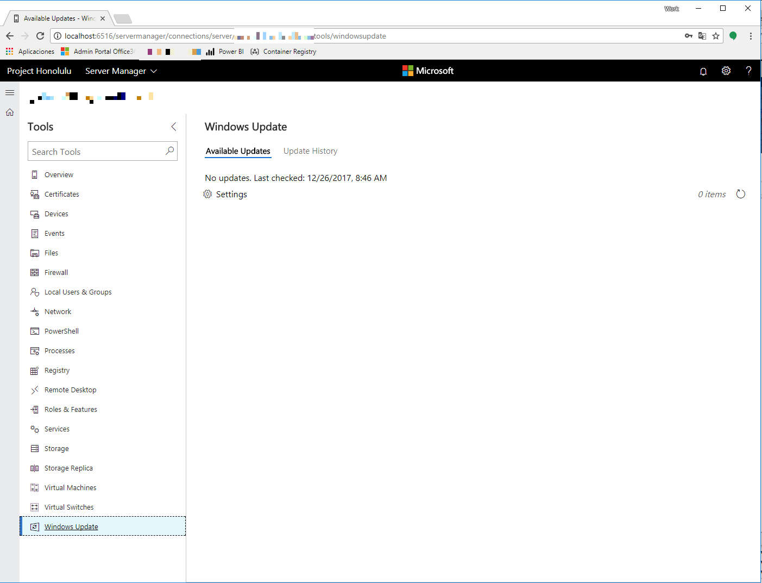
Task: Click the Virtual Switches icon
Action: point(35,507)
